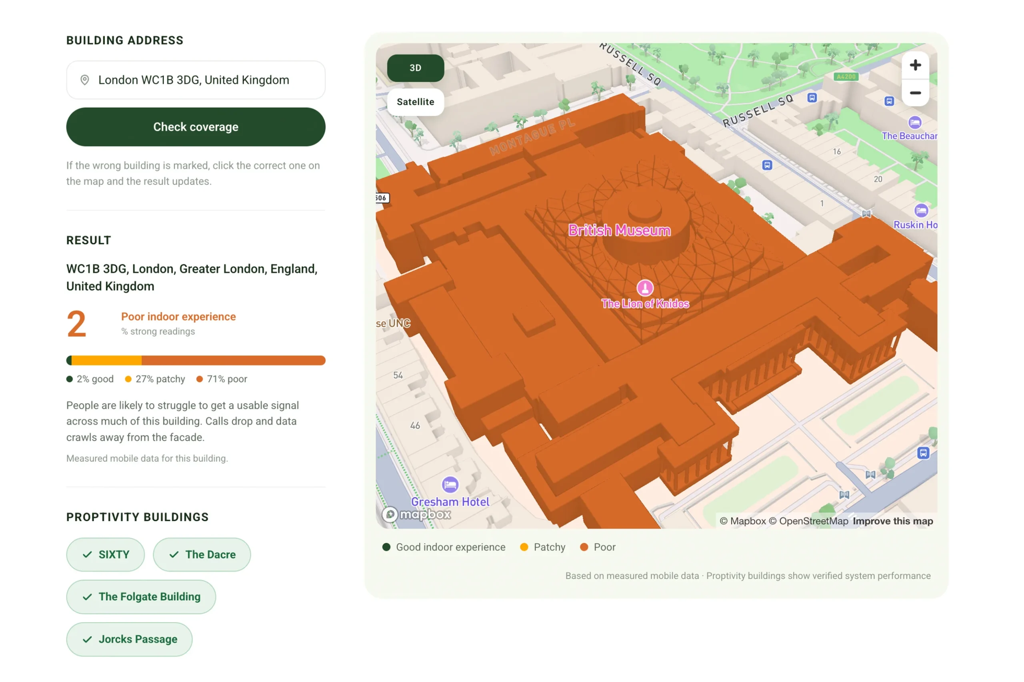Click the patchy legend dot below map
Viewport: 1024px width, 682px height.
tap(524, 547)
